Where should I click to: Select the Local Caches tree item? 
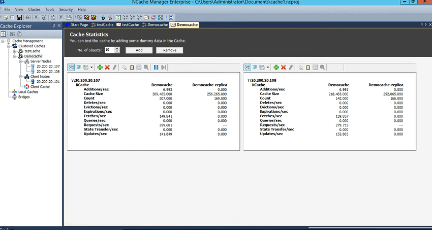(28, 92)
